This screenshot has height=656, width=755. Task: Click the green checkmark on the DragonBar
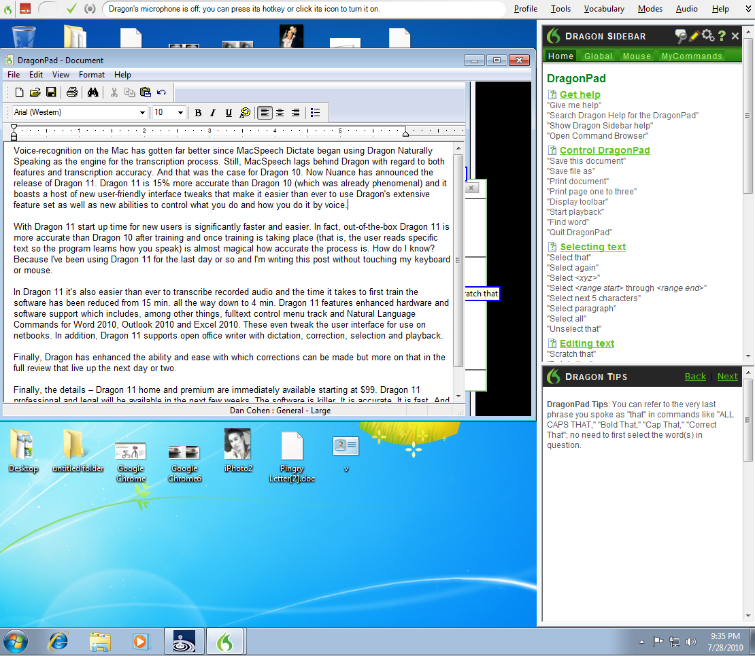[x=71, y=9]
